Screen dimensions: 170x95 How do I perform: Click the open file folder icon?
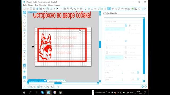coord(28,9)
